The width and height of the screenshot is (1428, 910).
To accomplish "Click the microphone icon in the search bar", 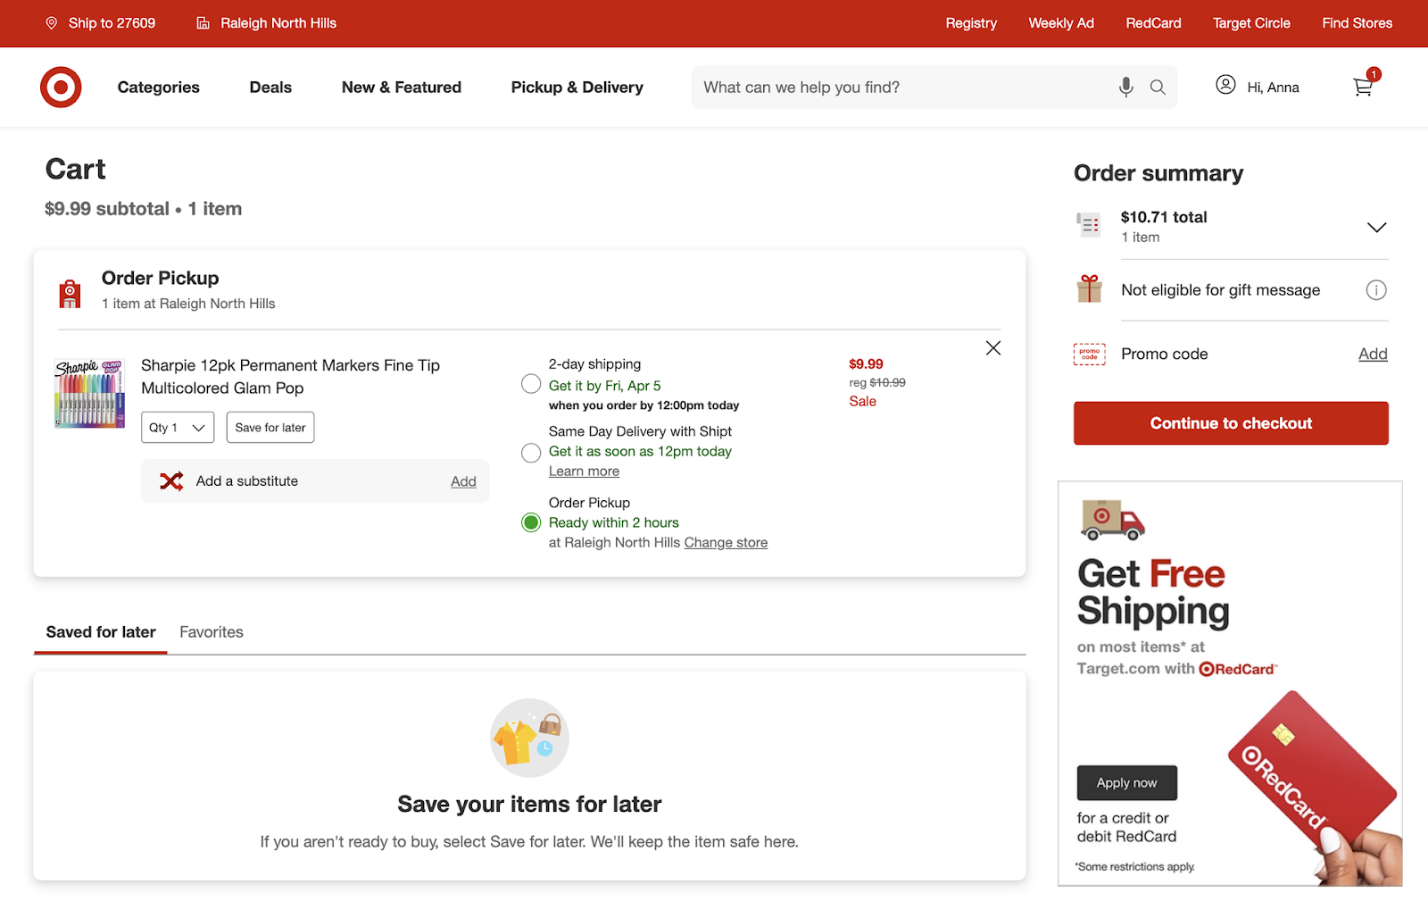I will click(1125, 87).
